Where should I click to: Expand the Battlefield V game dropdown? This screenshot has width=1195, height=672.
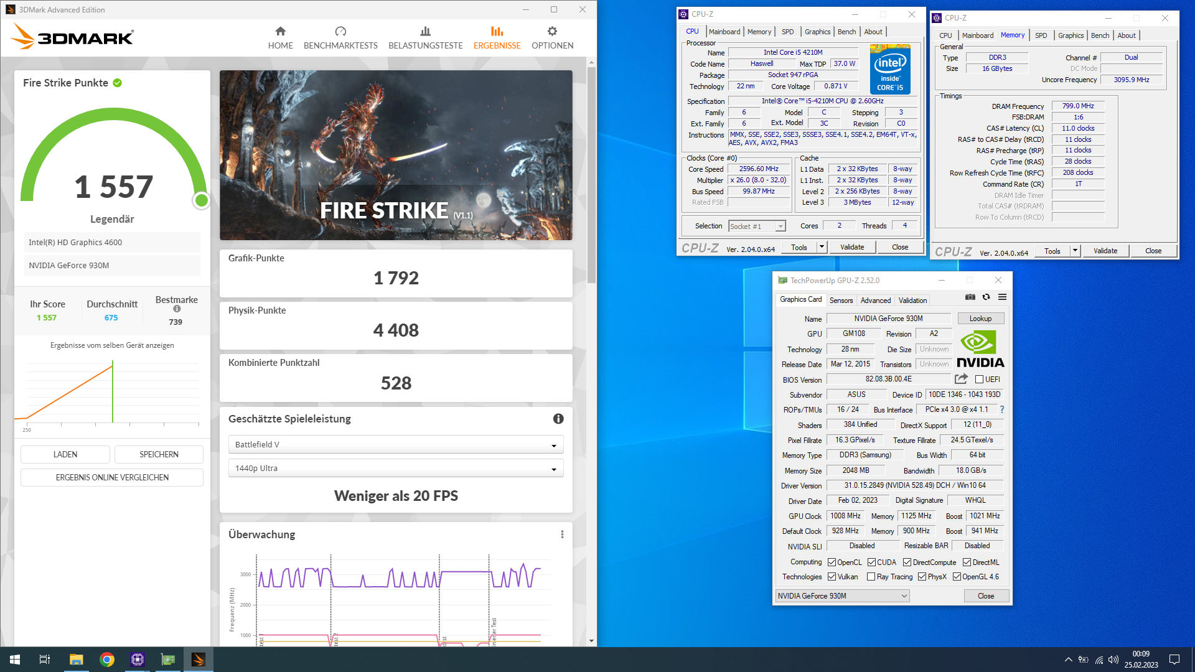point(396,444)
